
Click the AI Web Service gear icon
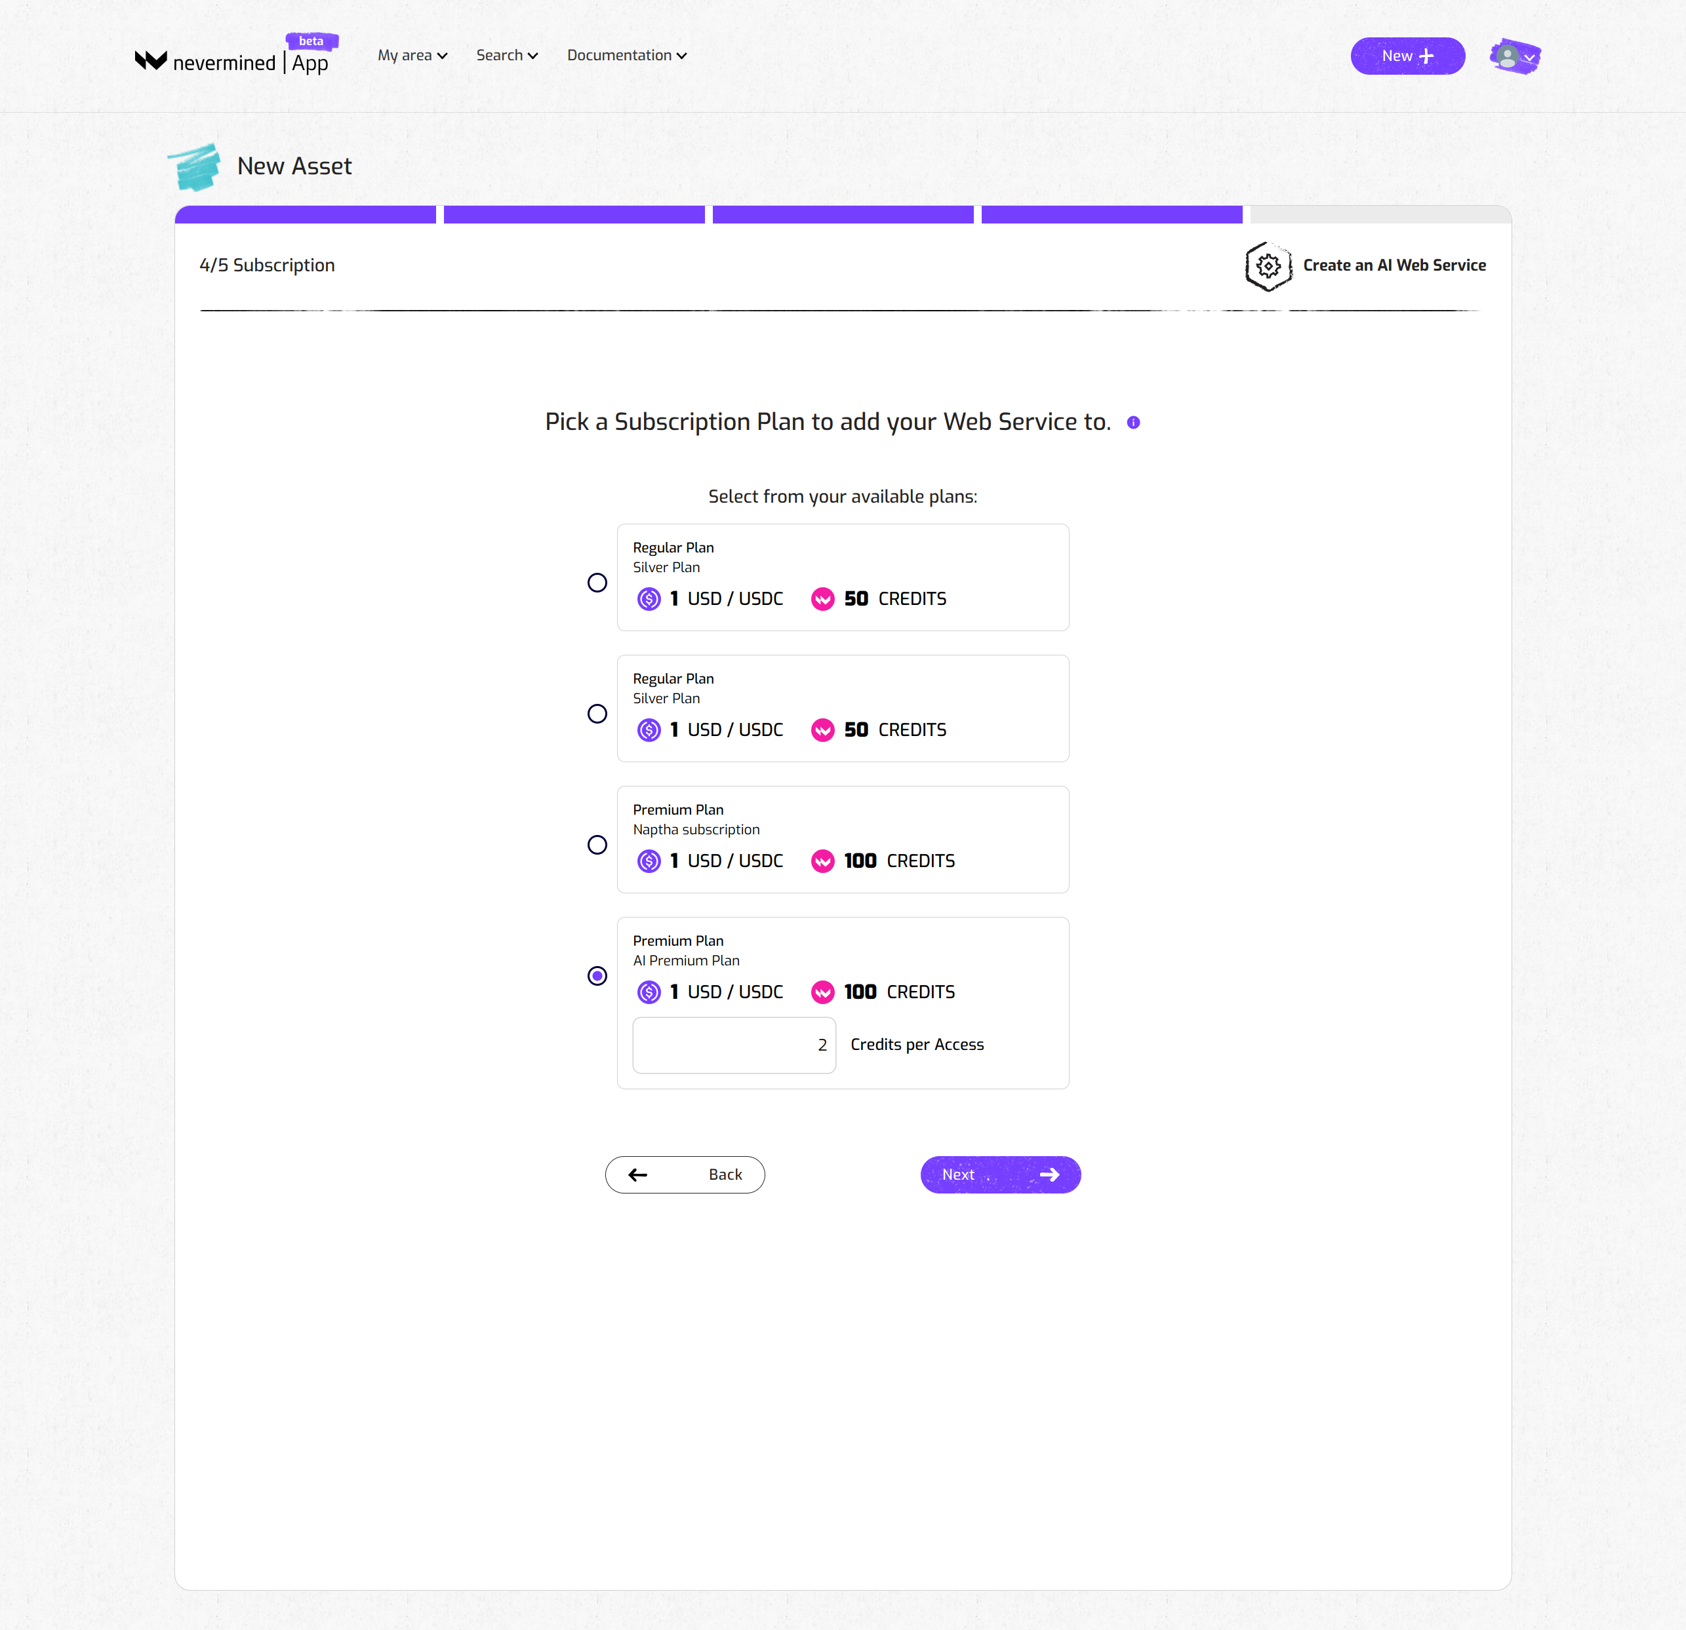tap(1268, 267)
